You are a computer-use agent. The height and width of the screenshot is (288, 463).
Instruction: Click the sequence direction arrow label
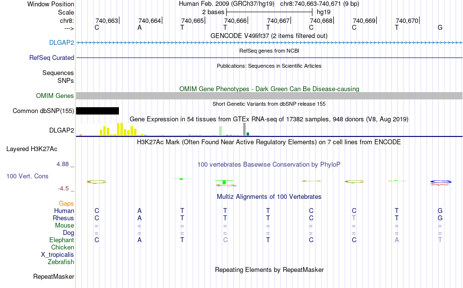(69, 28)
